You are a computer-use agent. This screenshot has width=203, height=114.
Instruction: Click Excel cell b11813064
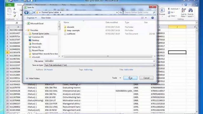(x=18, y=110)
